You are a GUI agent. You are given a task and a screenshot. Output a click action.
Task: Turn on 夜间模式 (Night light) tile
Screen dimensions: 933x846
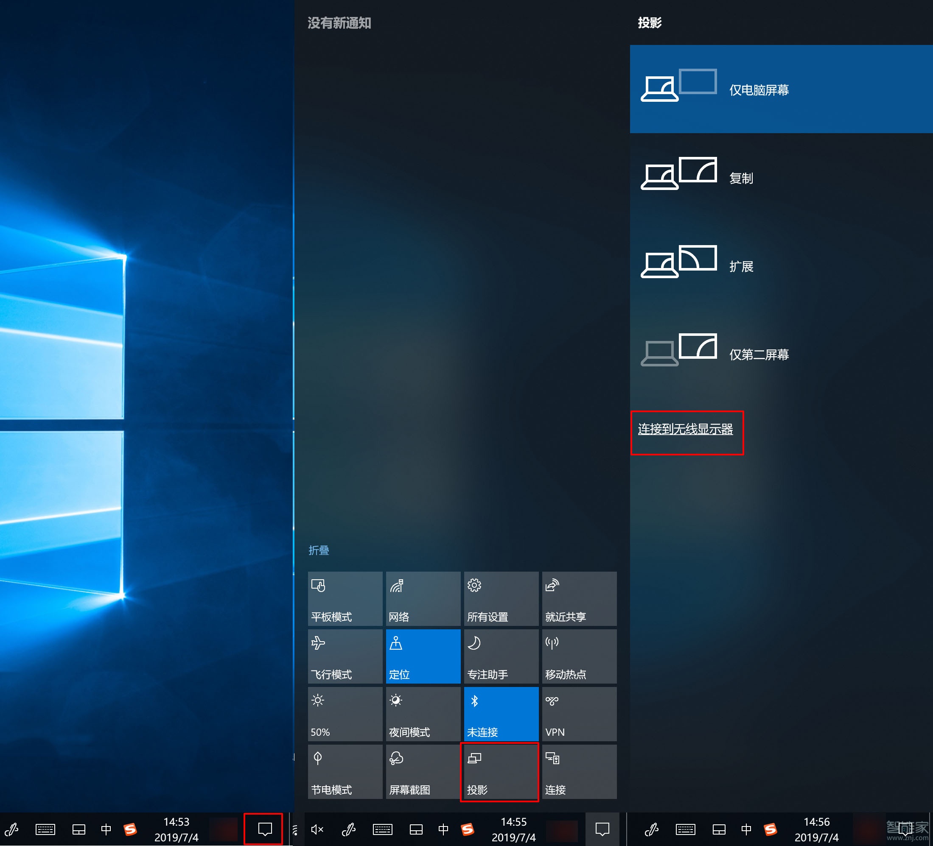(x=423, y=714)
